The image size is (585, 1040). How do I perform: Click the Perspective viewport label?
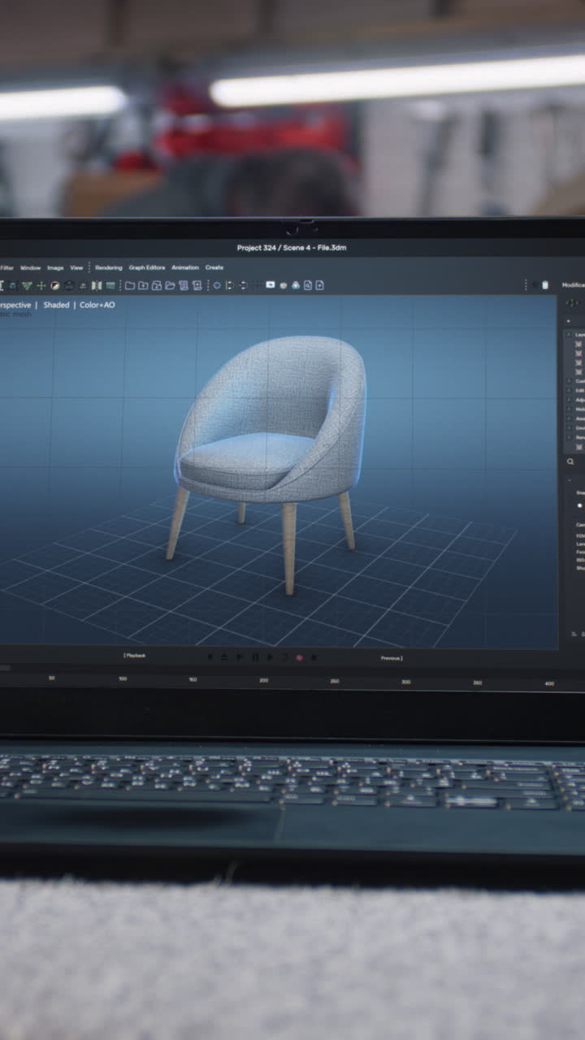click(x=15, y=305)
